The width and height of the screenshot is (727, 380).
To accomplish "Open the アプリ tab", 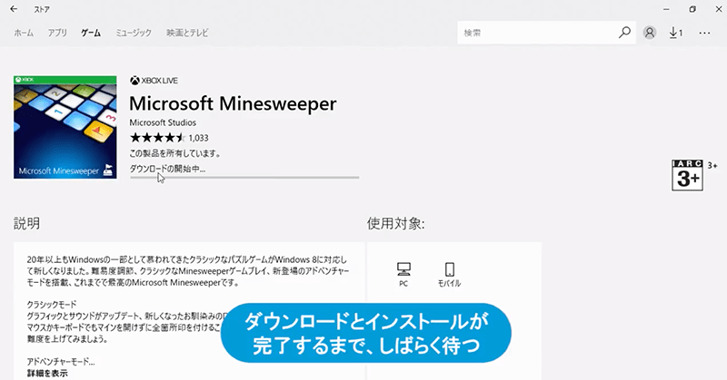I will point(57,33).
